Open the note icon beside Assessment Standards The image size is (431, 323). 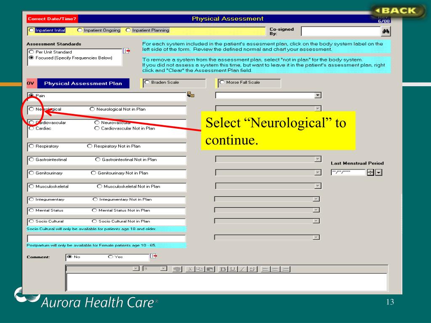126,51
